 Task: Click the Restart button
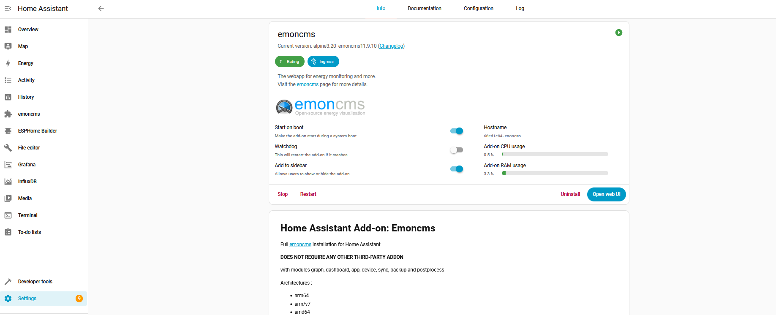(308, 194)
